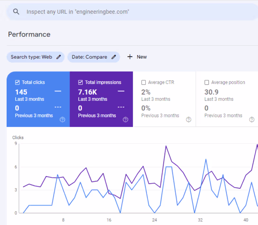Click a peak on the clicks chart
Viewport: 258px width, 225px height.
pos(166,146)
